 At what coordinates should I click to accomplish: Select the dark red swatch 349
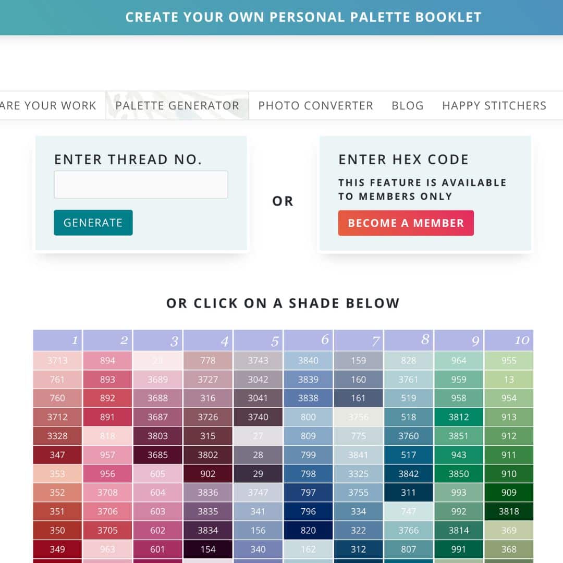57,549
